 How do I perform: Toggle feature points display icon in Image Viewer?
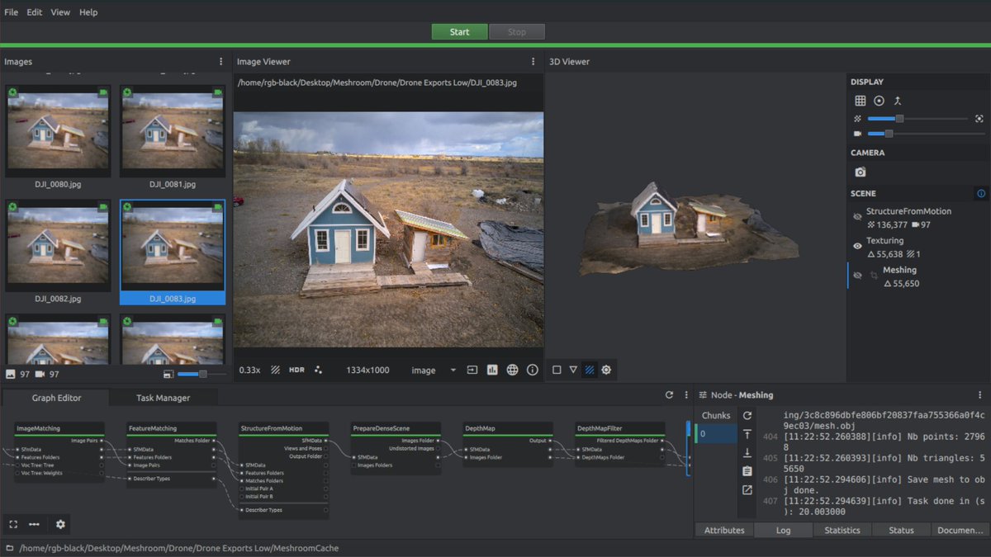319,371
